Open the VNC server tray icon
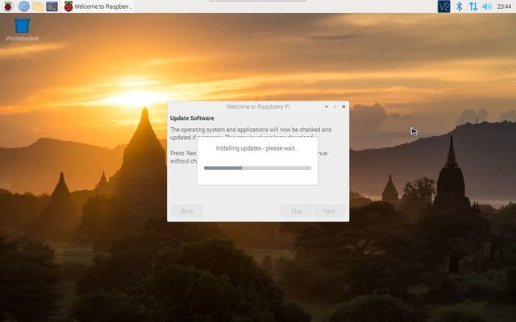This screenshot has height=322, width=516. tap(443, 6)
